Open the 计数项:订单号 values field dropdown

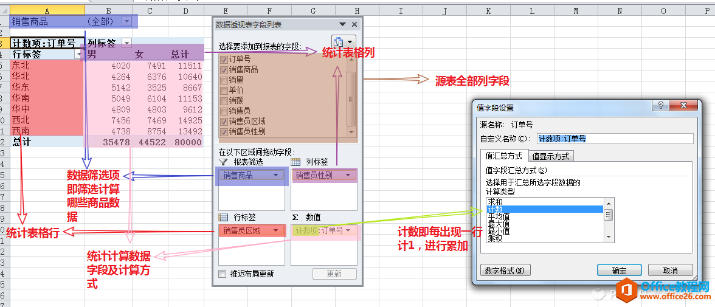pos(348,231)
